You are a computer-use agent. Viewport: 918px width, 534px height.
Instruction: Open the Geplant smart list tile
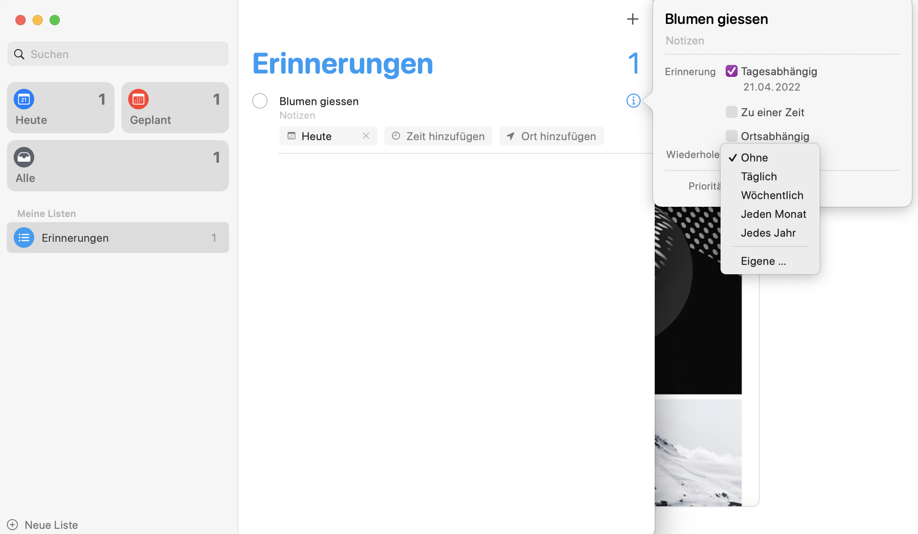175,108
